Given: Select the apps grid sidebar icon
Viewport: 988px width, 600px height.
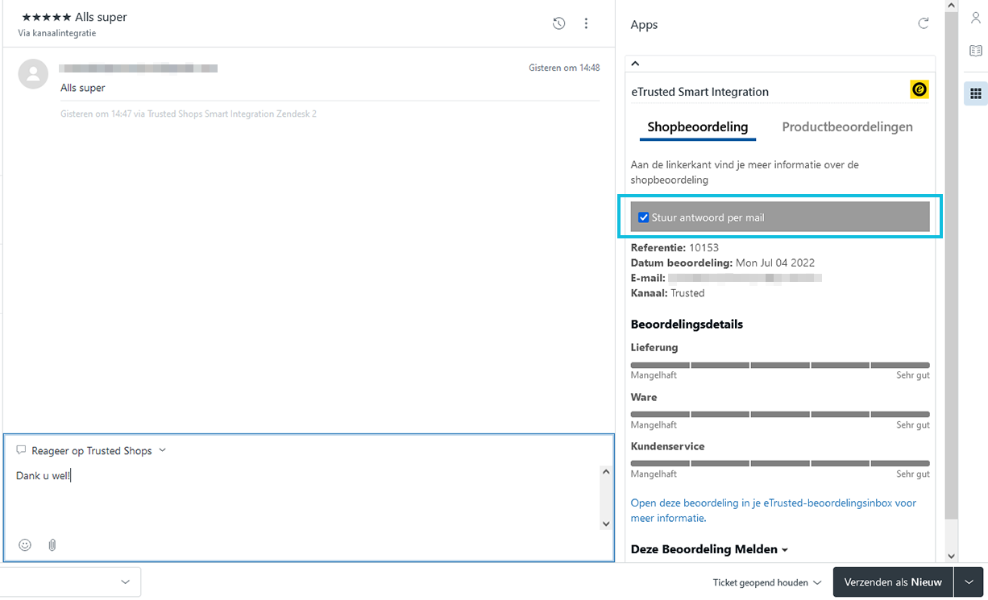Looking at the screenshot, I should (x=976, y=93).
